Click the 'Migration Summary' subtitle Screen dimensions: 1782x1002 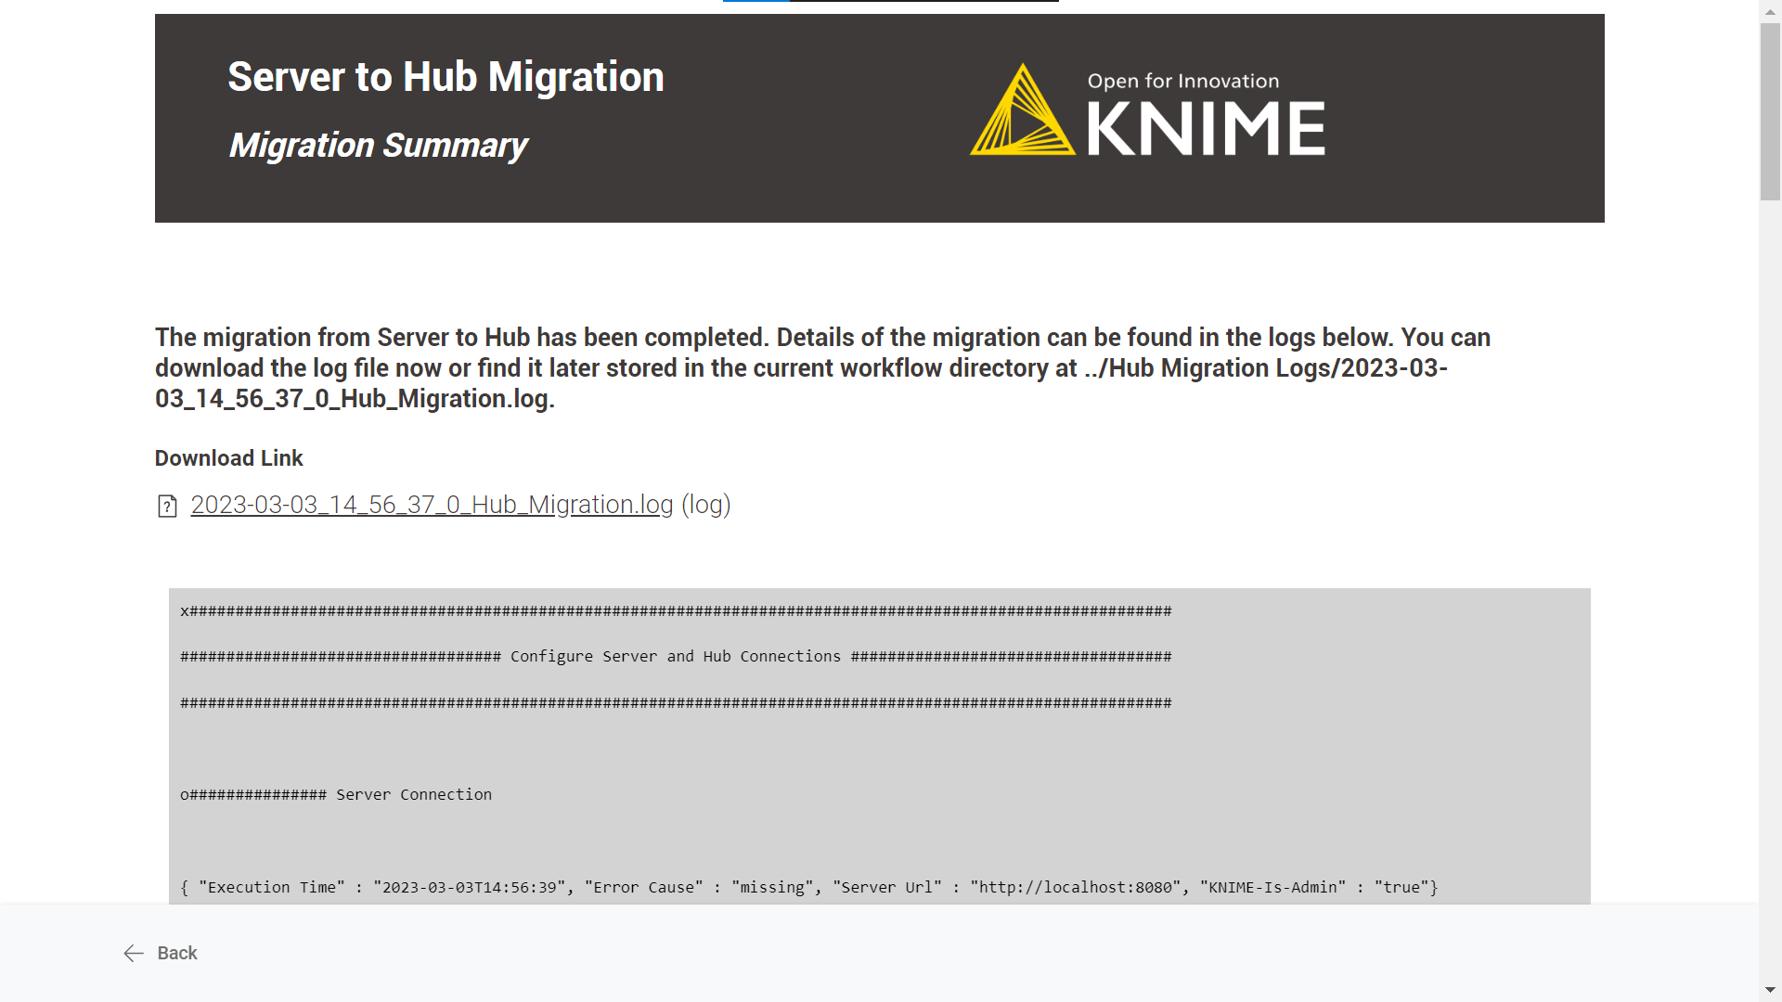(x=378, y=146)
